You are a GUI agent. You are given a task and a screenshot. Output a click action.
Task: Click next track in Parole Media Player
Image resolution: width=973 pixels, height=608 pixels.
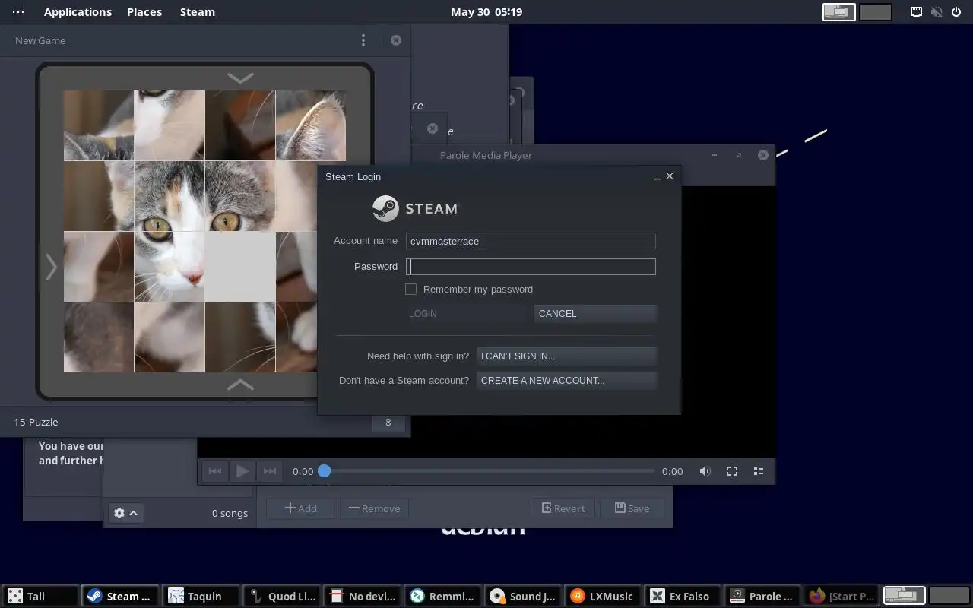pos(269,471)
